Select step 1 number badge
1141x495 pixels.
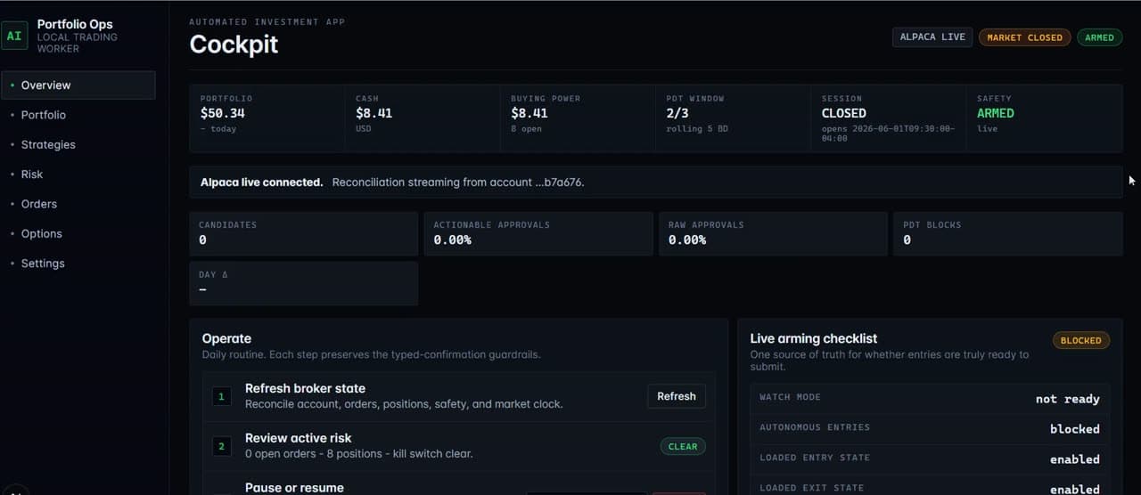coord(222,396)
